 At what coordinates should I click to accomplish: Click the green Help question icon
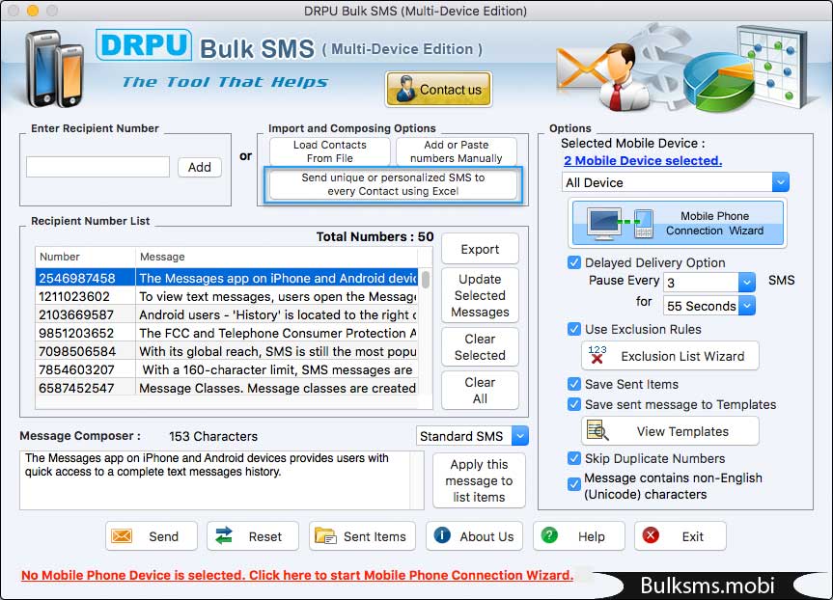click(x=549, y=535)
